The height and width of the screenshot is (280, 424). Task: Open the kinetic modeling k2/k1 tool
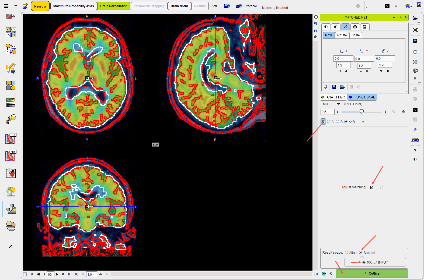click(x=11, y=32)
